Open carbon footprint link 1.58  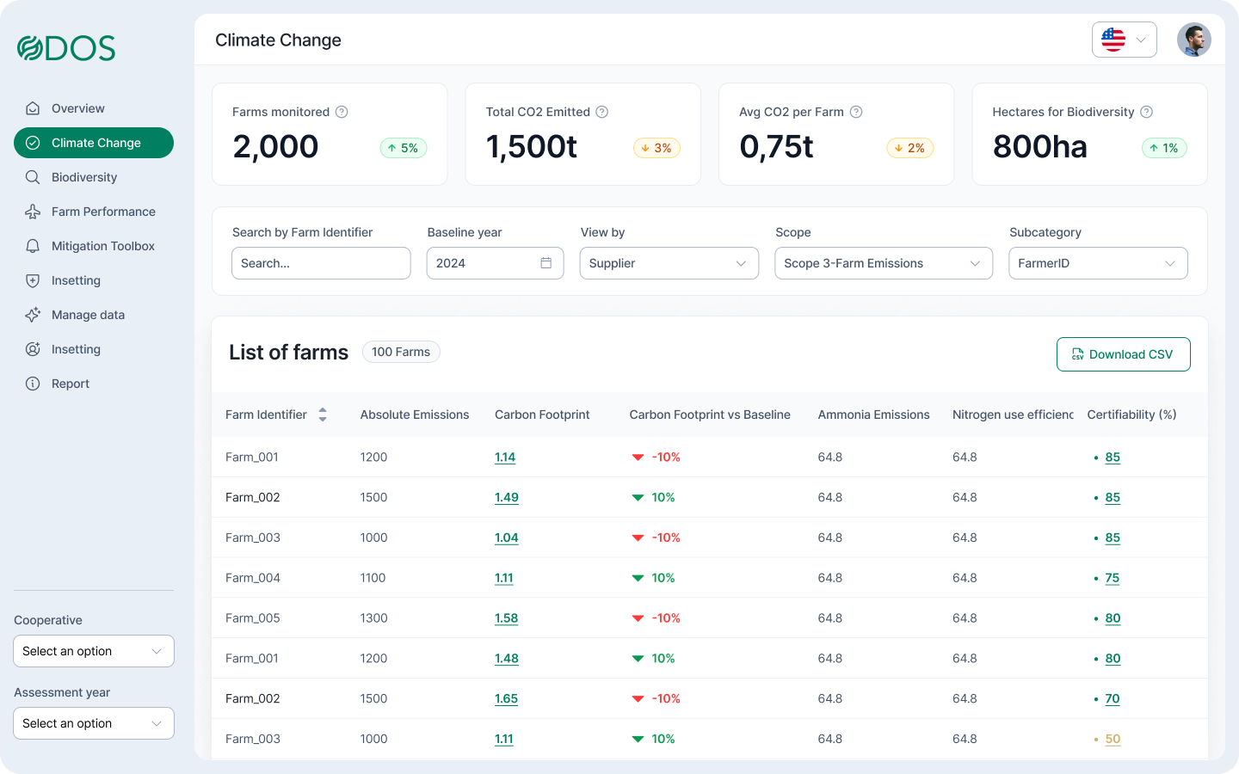[507, 618]
